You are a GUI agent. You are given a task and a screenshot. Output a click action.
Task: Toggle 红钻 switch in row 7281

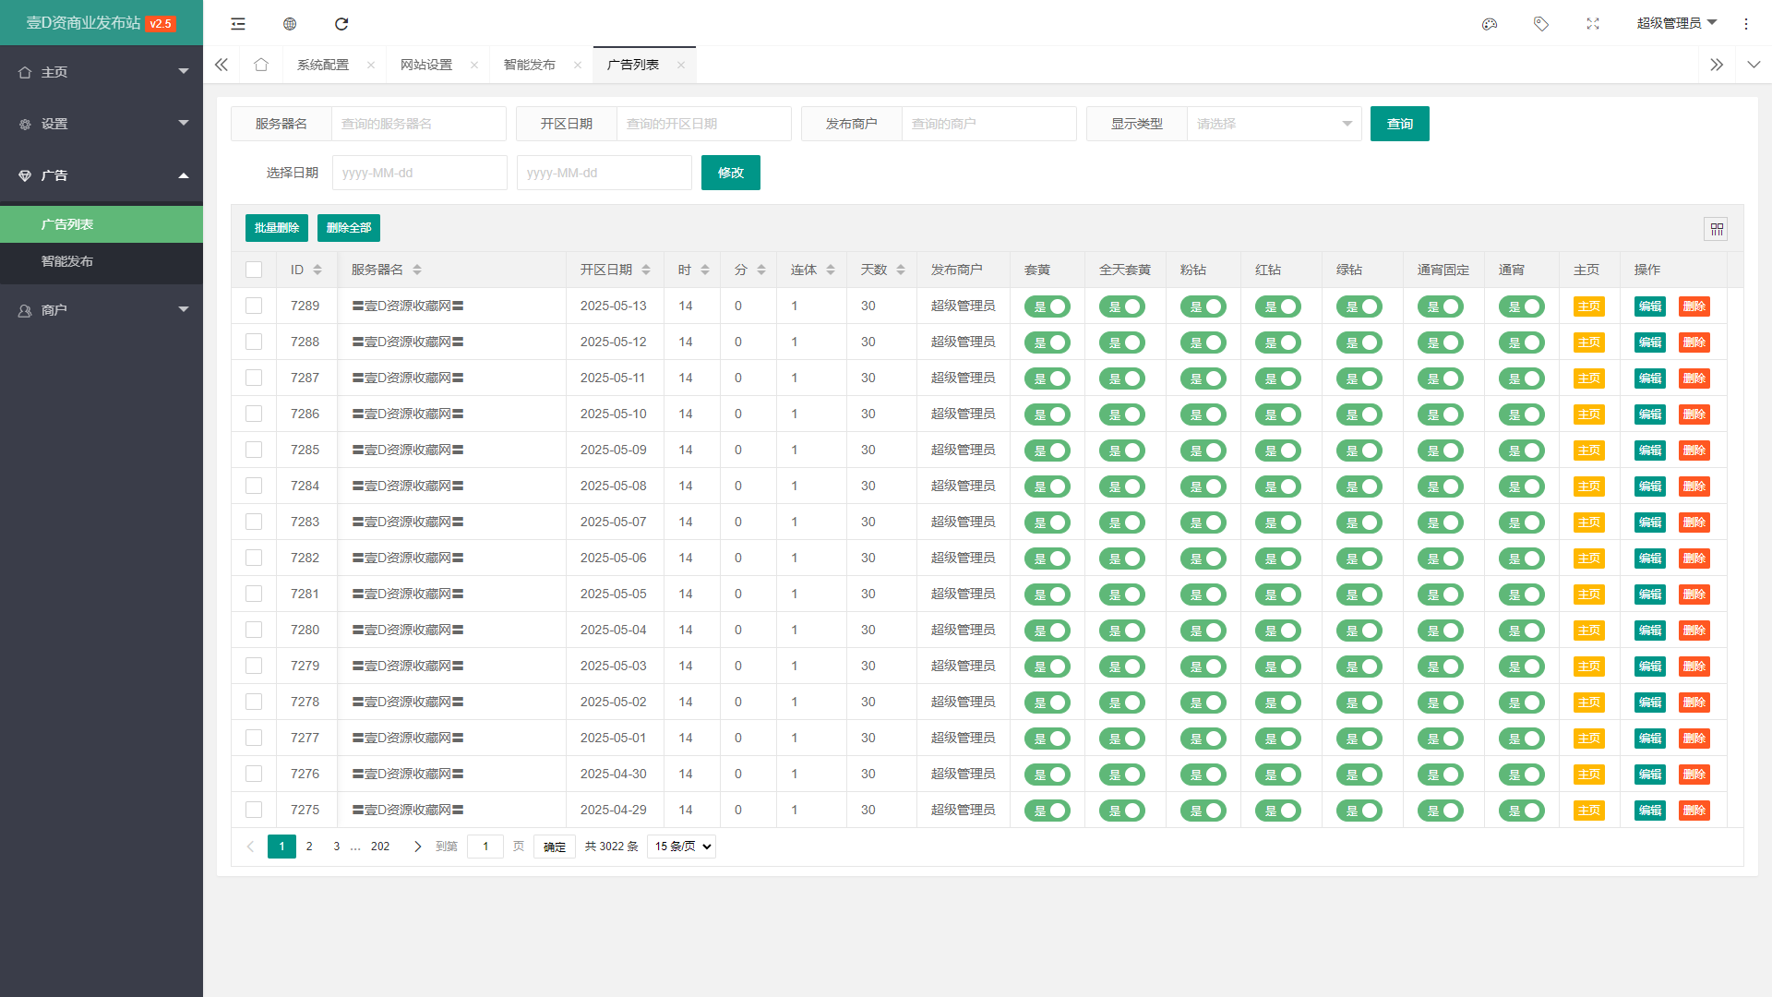coord(1278,595)
